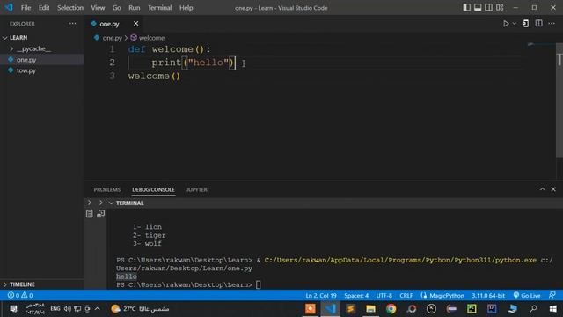
Task: Click the open changes icon in editor toolbar
Action: coord(525,24)
